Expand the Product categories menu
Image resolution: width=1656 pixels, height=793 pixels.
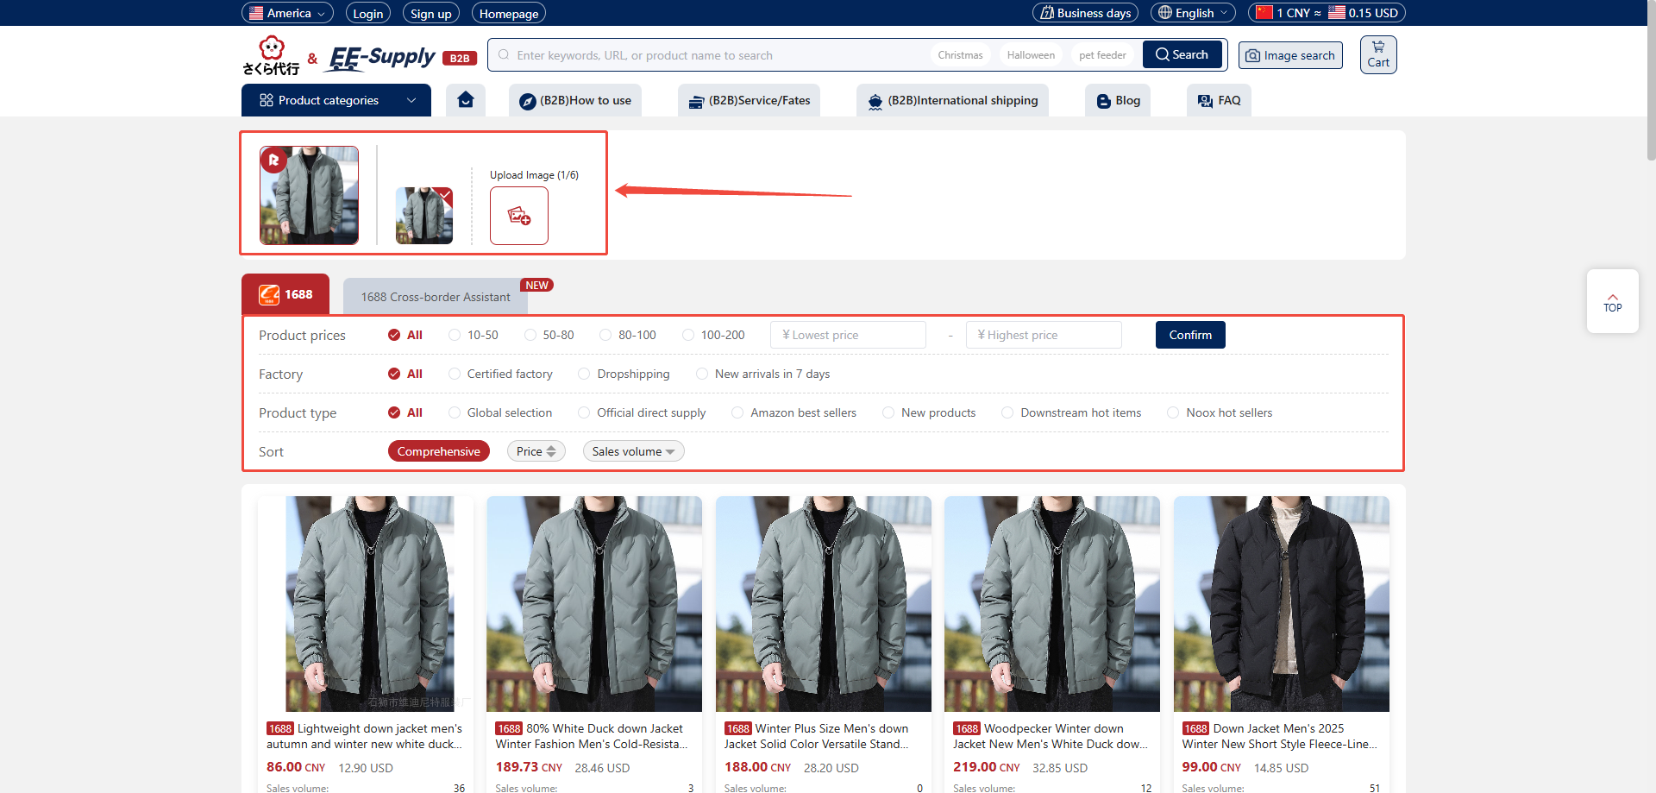pos(336,100)
